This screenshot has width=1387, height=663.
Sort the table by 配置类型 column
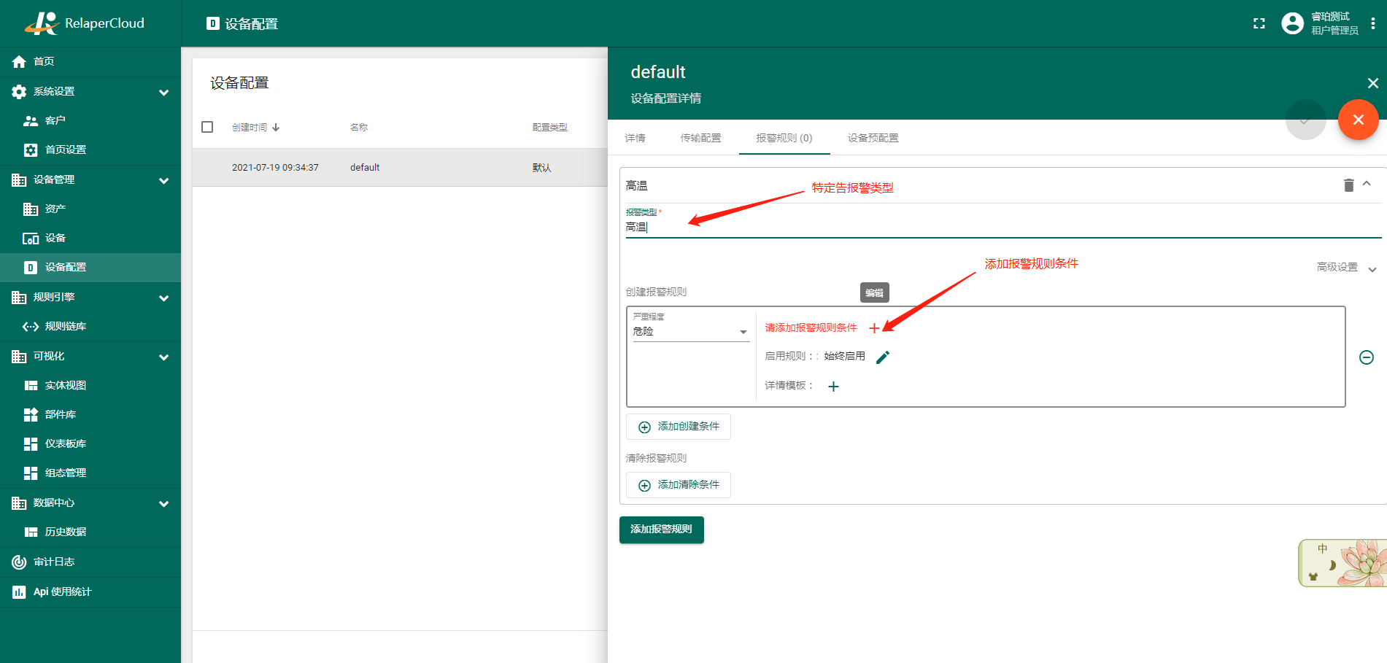(x=549, y=127)
